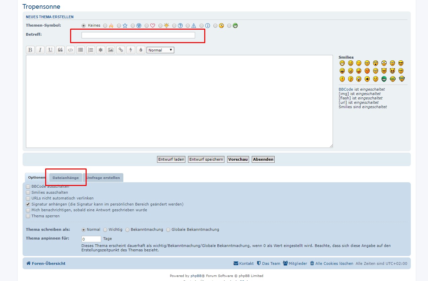This screenshot has height=281, width=428.
Task: Apply italic formatting from the toolbar
Action: pyautogui.click(x=40, y=50)
